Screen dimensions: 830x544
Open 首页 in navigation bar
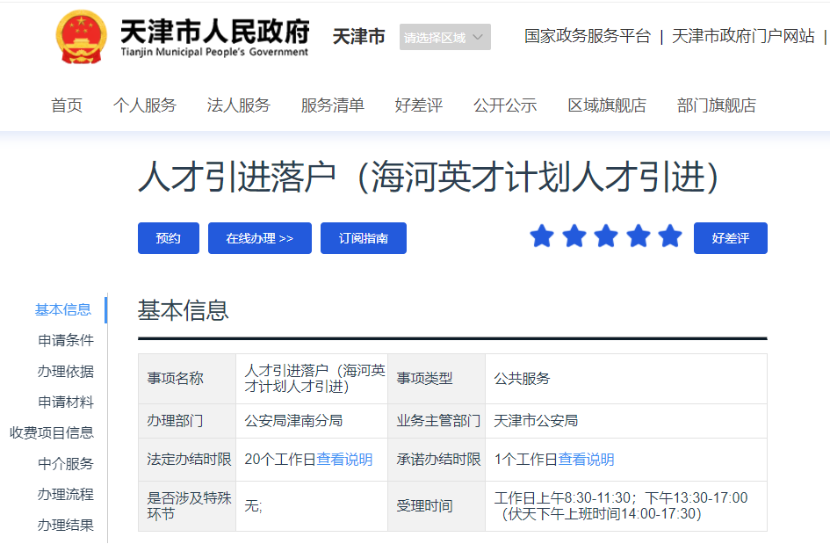(67, 105)
